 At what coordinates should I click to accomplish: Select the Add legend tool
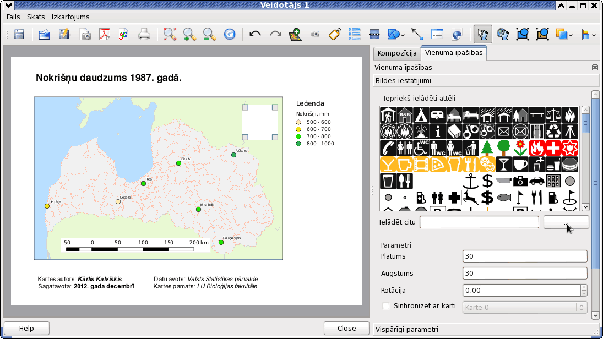[x=354, y=35]
